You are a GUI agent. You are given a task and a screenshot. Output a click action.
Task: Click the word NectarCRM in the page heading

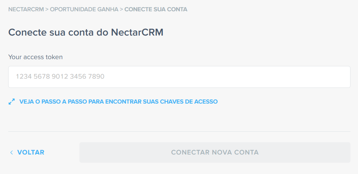pyautogui.click(x=137, y=32)
